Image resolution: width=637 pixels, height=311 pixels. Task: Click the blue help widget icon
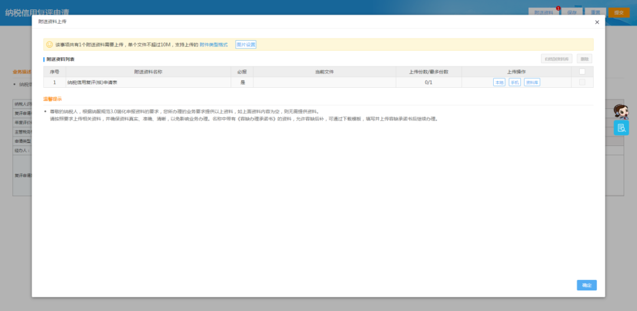(621, 128)
